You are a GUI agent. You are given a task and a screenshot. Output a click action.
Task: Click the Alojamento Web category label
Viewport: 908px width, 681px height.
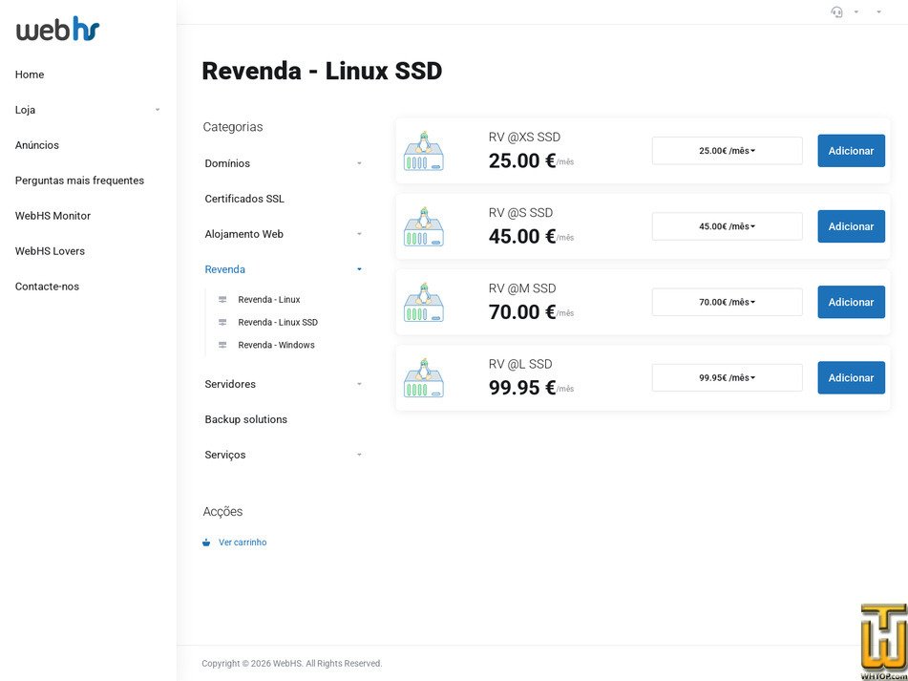tap(243, 234)
